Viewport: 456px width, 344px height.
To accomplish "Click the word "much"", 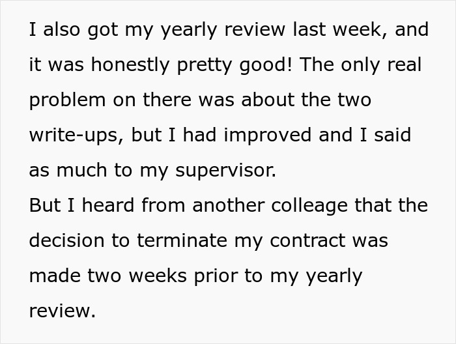I will (x=81, y=171).
